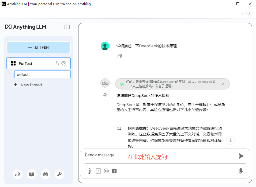Image resolution: width=256 pixels, height=187 pixels.
Task: Open the ForTest workspace
Action: pyautogui.click(x=39, y=63)
